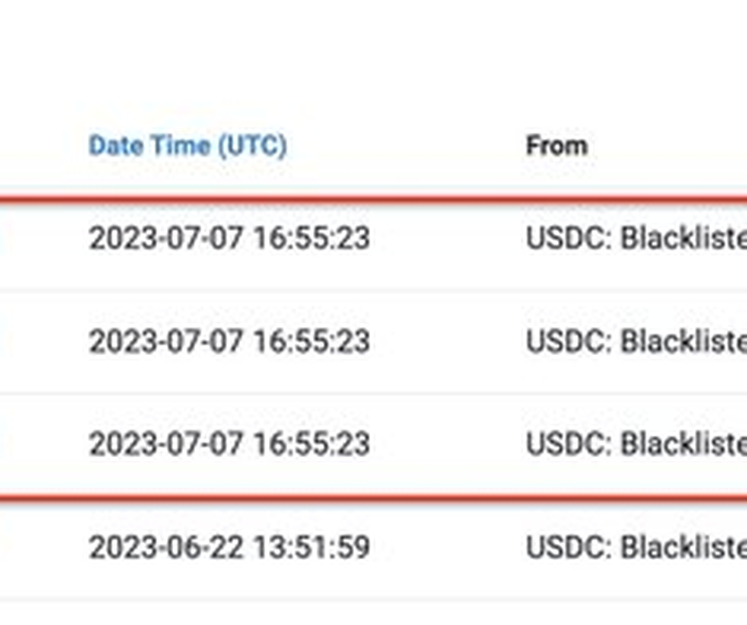Open USDC: Blacklister link in the 2023-06-22 row

636,547
